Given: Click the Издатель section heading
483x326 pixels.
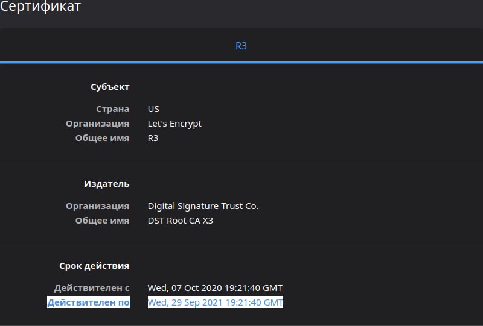Looking at the screenshot, I should [107, 184].
